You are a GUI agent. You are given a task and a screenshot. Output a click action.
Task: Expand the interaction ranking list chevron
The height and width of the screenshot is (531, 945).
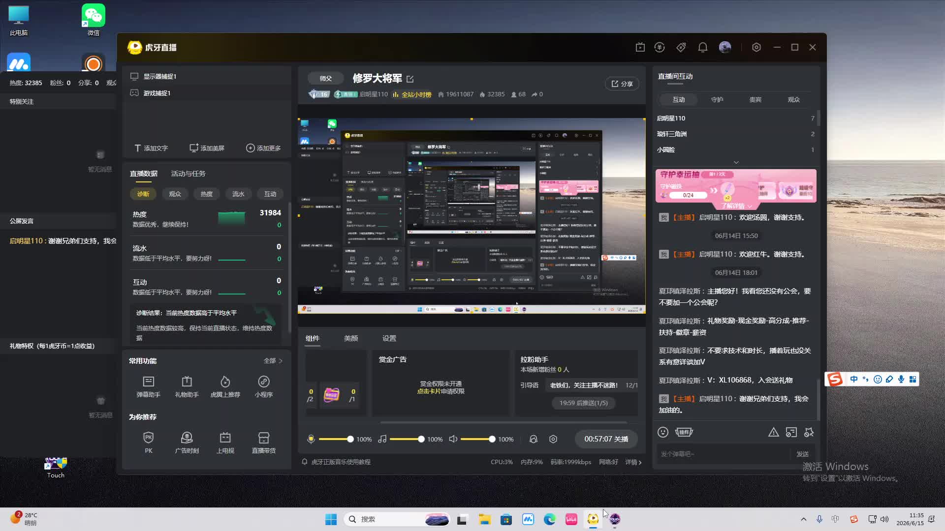click(736, 162)
